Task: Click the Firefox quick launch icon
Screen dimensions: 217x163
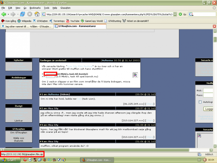Action: click(x=45, y=160)
